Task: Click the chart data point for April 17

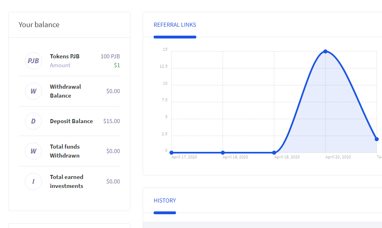Action: 171,153
